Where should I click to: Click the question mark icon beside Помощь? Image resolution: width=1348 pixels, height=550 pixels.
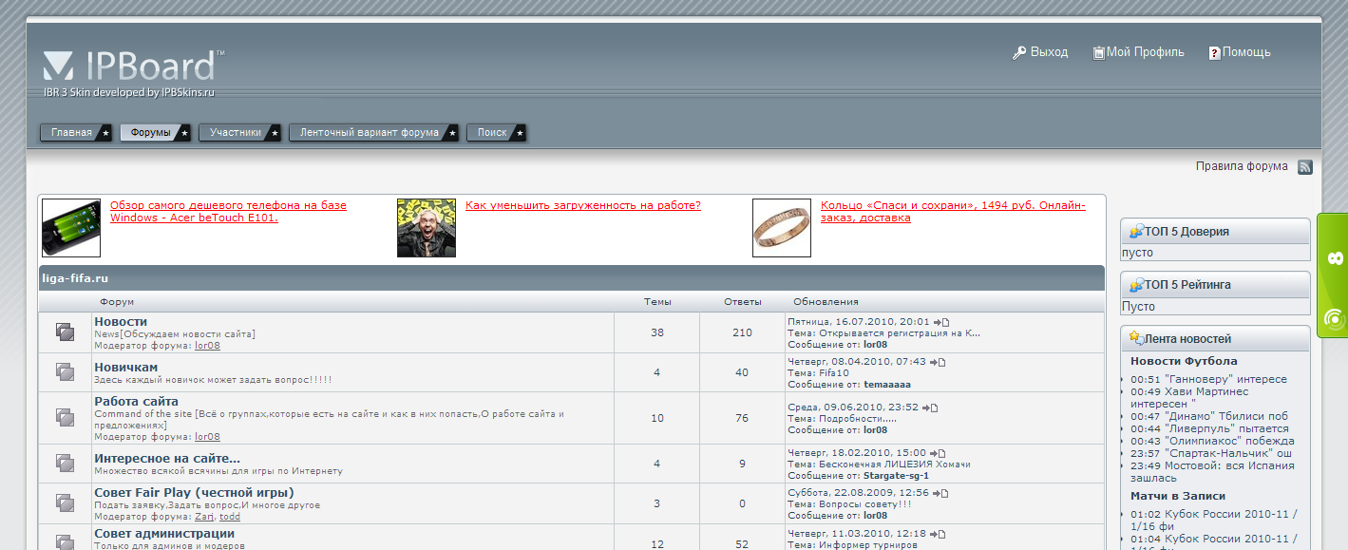[x=1214, y=53]
